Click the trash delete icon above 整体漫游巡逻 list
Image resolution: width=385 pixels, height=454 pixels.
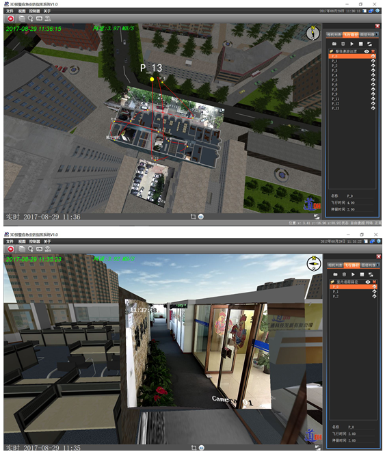coord(343,44)
